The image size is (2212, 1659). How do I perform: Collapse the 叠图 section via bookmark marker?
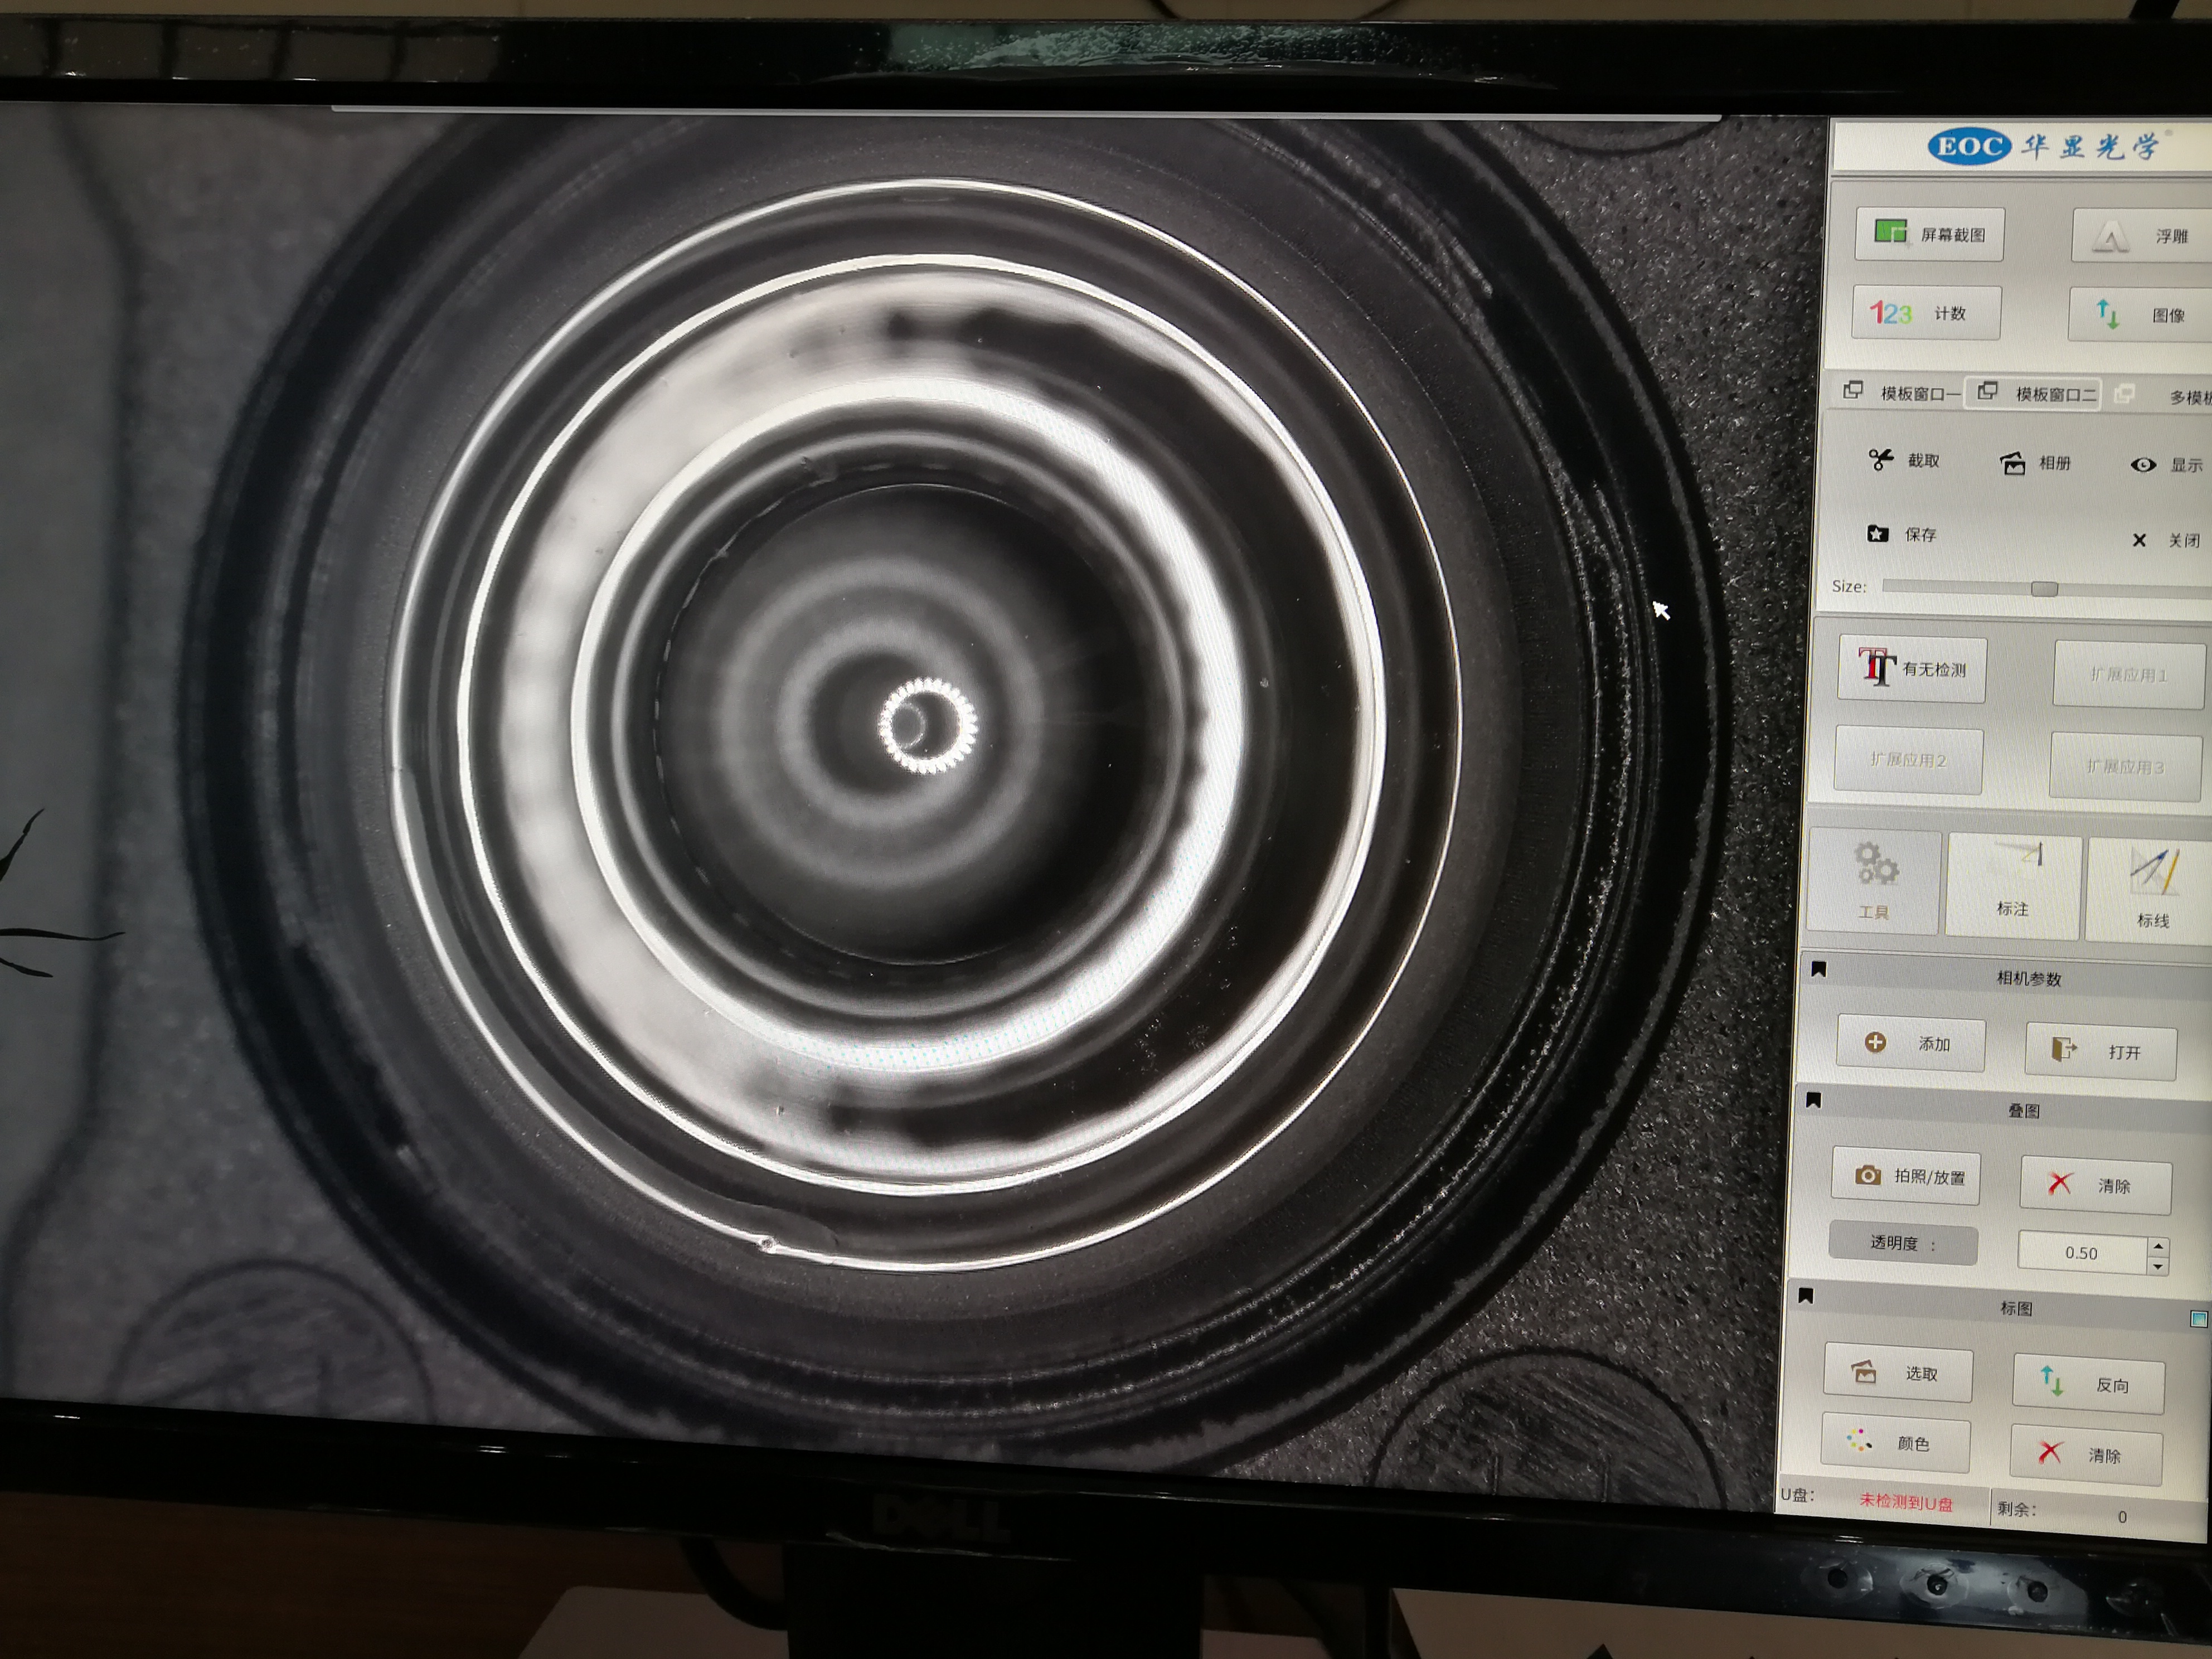(1813, 1101)
